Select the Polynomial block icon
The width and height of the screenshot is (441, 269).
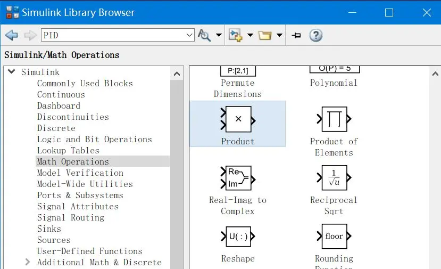[335, 70]
